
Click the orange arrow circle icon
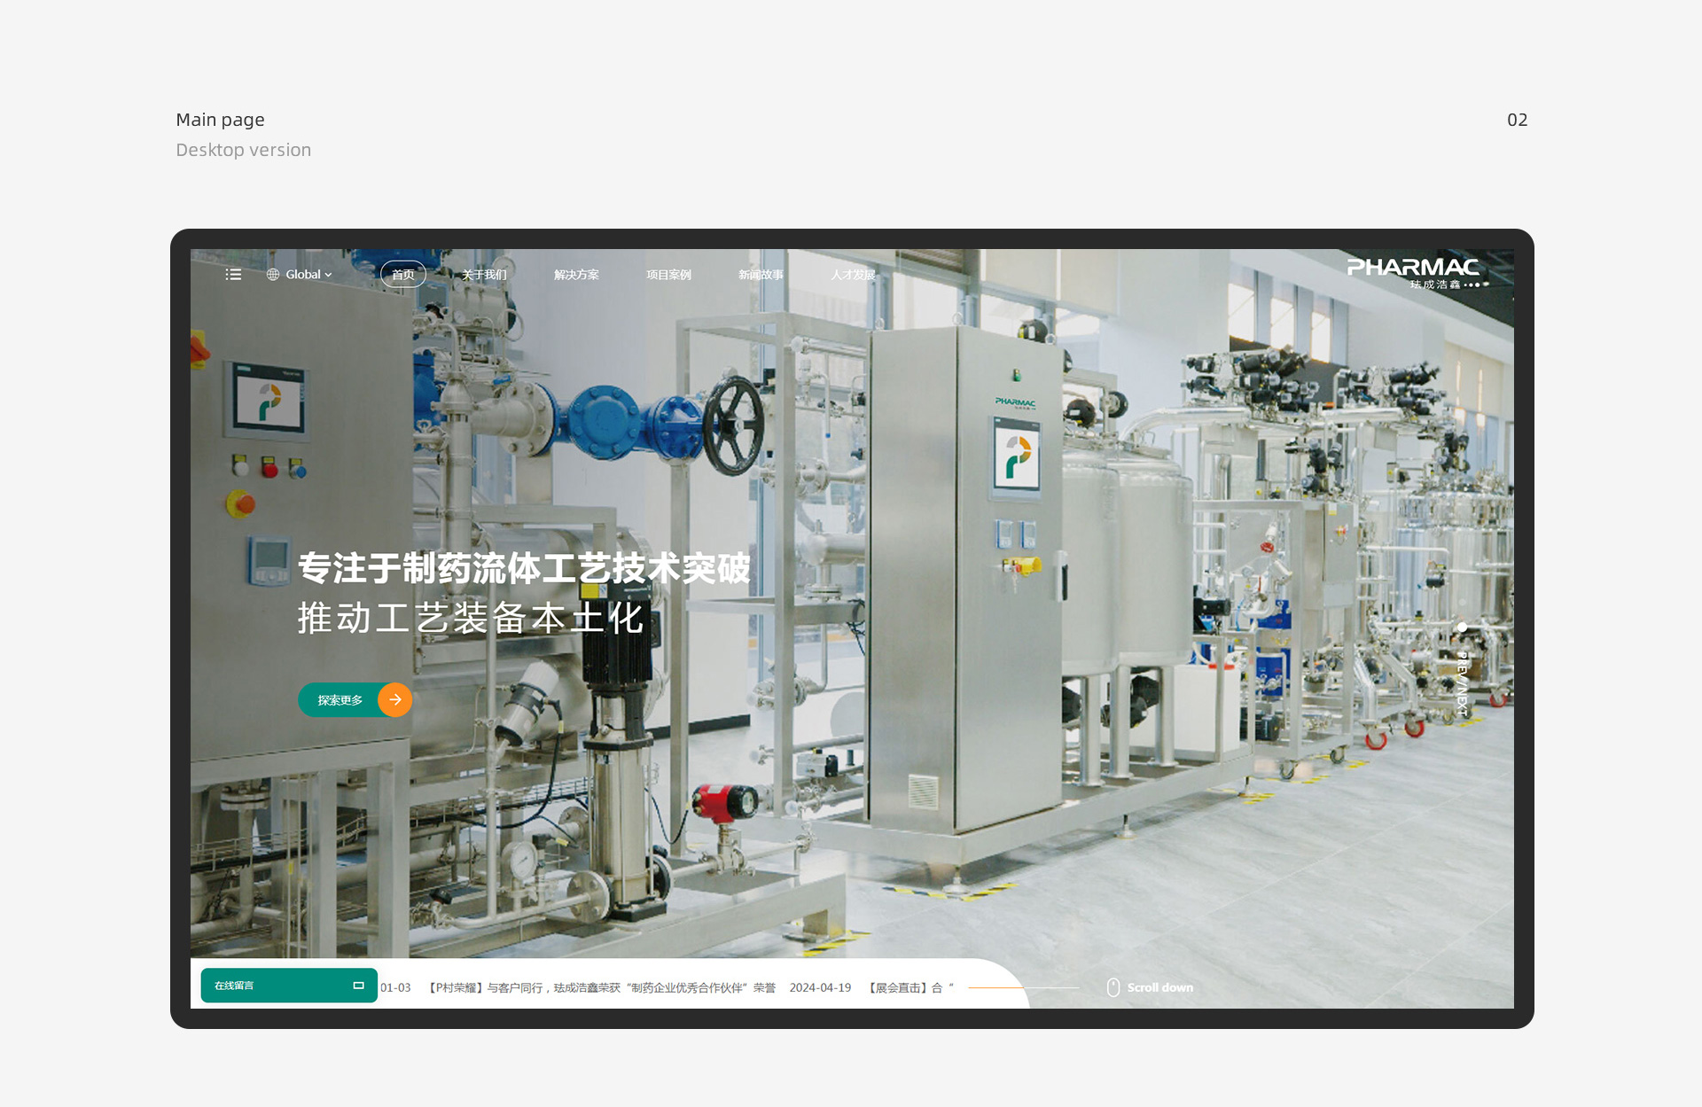[x=394, y=699]
